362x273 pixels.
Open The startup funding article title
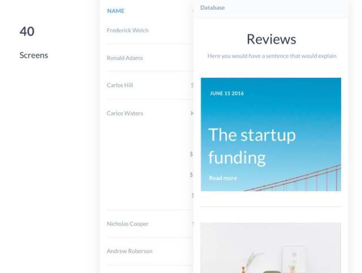click(x=252, y=146)
